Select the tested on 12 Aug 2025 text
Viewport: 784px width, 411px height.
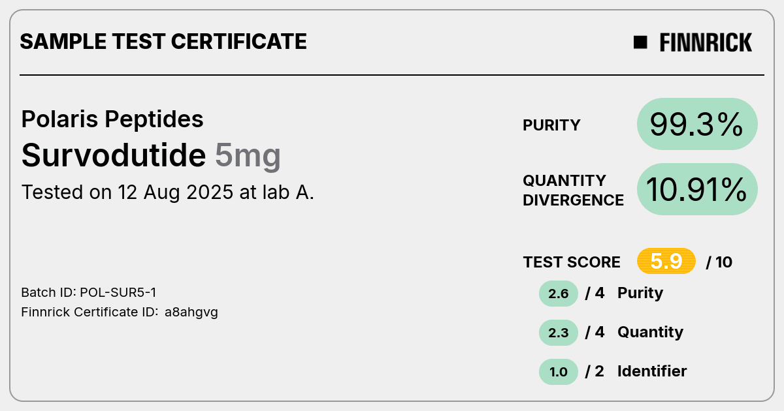pyautogui.click(x=168, y=192)
